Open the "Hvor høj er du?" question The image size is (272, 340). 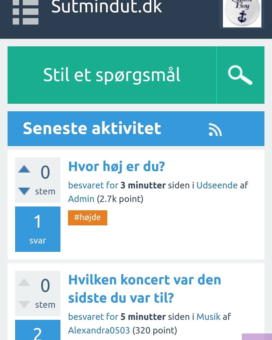tap(116, 166)
